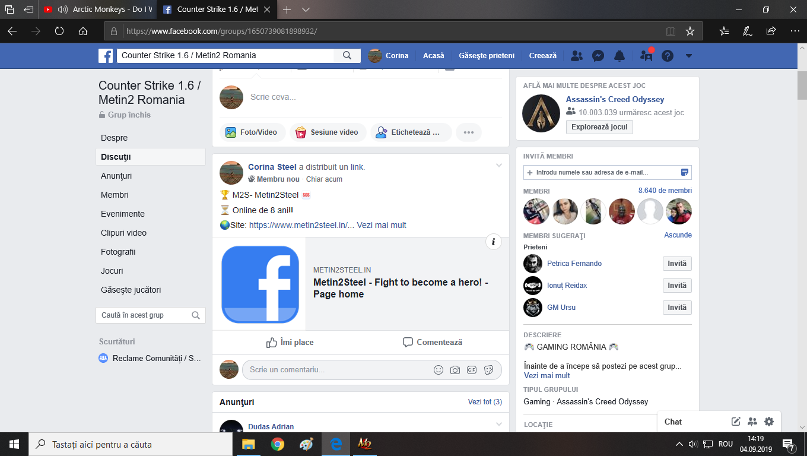Click the search magnifier button in Facebook header

pos(347,56)
